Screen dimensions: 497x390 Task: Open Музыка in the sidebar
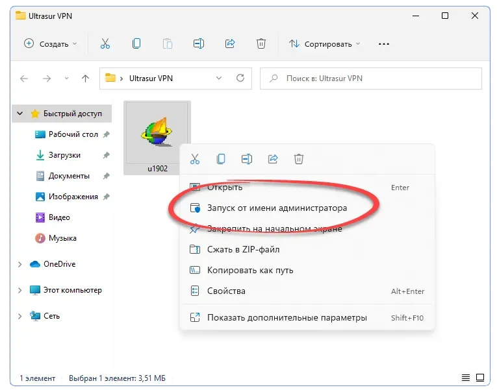click(x=62, y=238)
